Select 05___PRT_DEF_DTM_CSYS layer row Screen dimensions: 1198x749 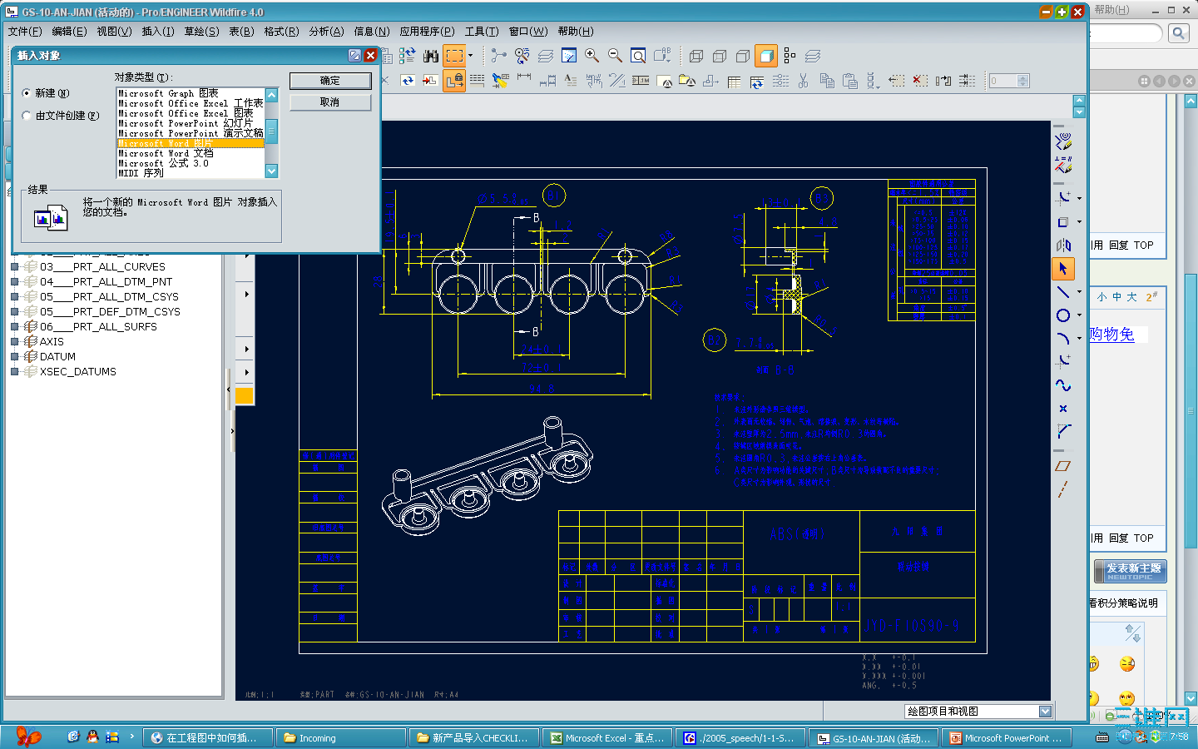tap(110, 312)
